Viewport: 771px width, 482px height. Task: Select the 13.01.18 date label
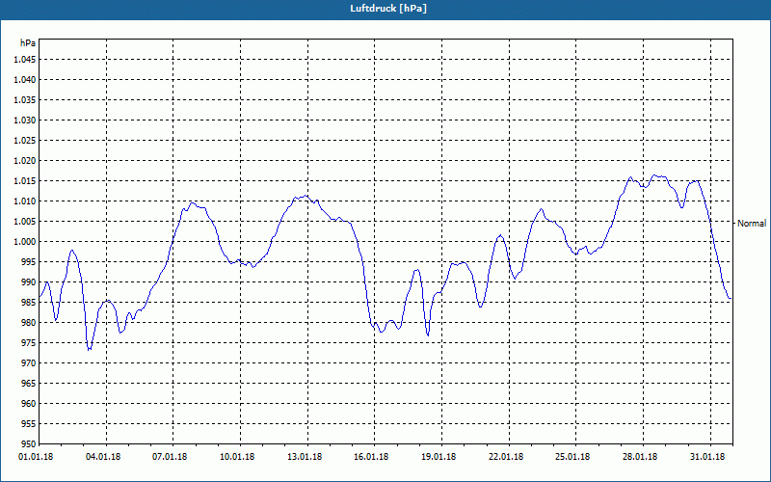coord(305,457)
